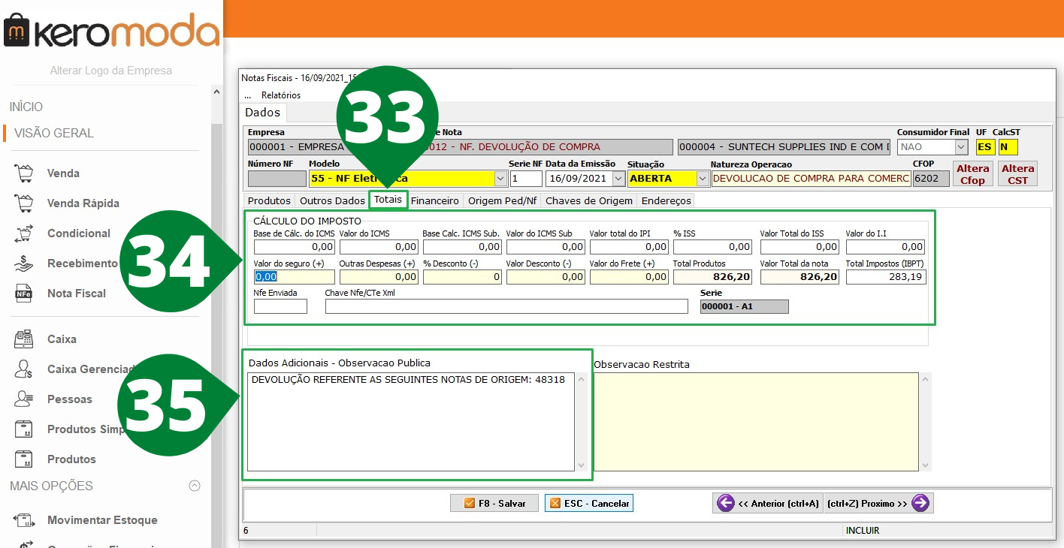Collapse the Mais Opções section
1064x548 pixels.
coord(195,486)
